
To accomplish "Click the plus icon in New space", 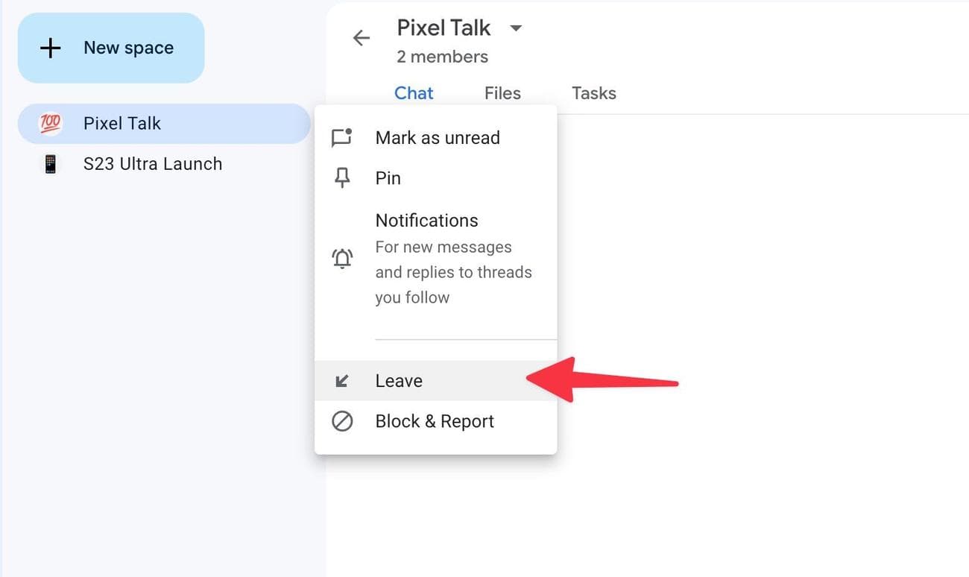I will [x=50, y=48].
